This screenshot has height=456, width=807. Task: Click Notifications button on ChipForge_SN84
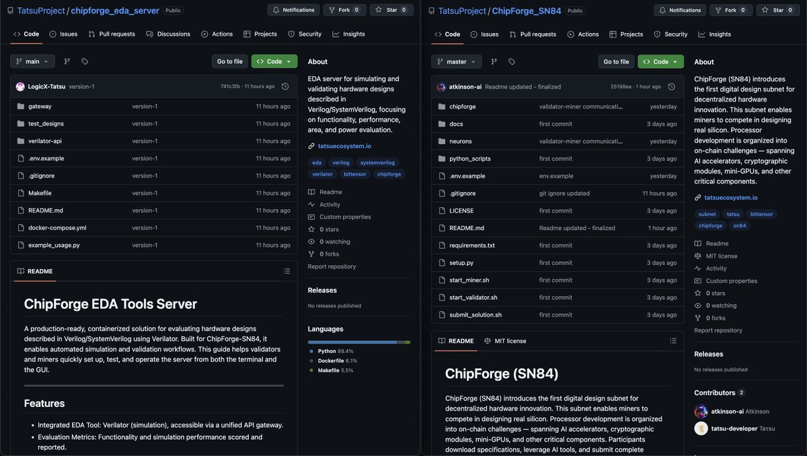[x=680, y=10]
